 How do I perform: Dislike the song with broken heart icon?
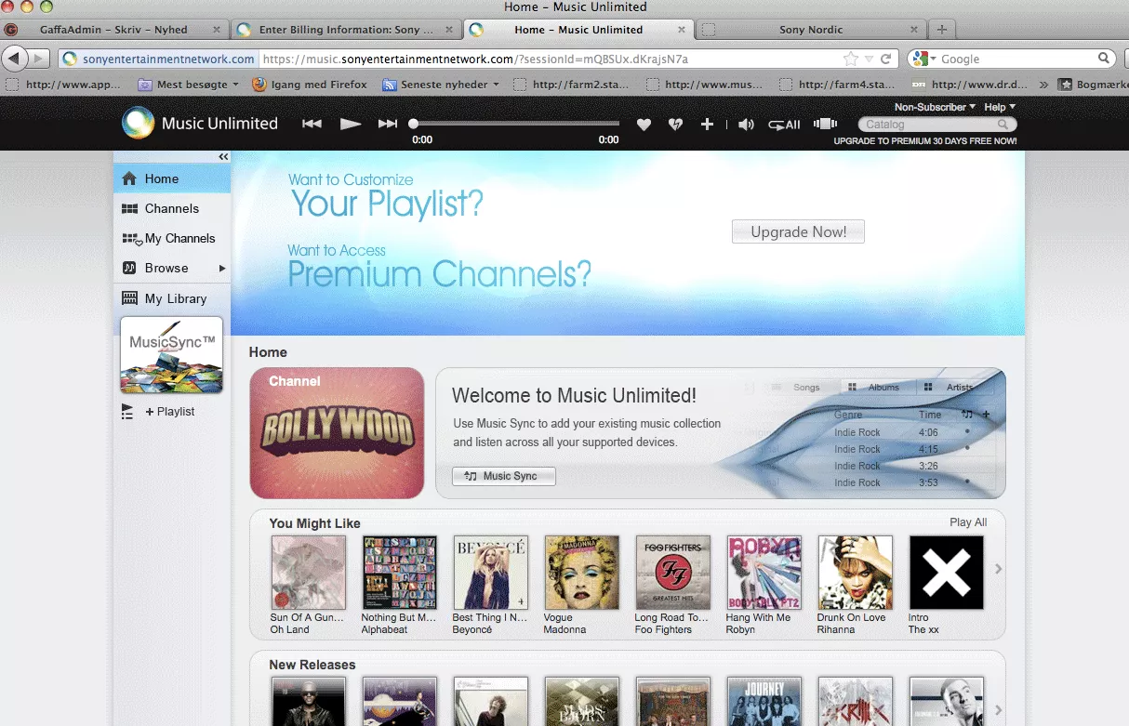coord(675,125)
